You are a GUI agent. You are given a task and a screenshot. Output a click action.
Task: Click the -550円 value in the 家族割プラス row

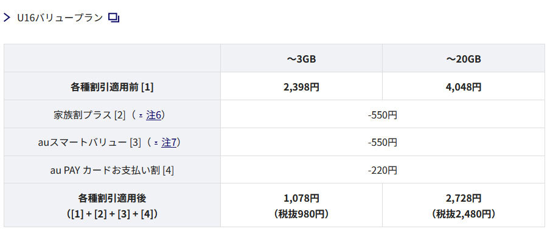(382, 115)
